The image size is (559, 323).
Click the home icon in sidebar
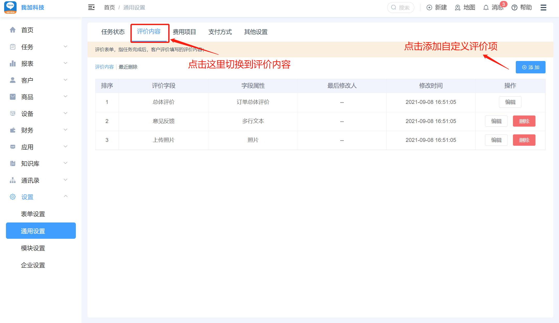(x=13, y=30)
